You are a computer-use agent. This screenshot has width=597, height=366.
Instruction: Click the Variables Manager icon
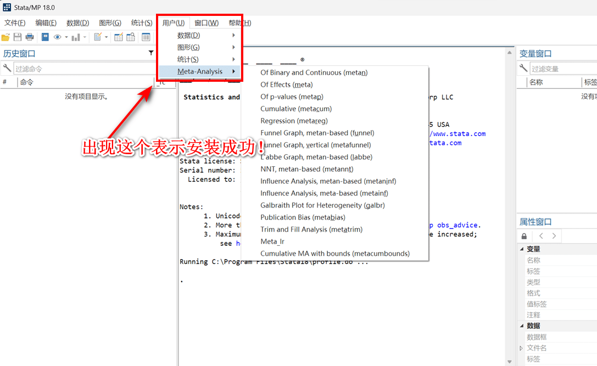(x=146, y=37)
